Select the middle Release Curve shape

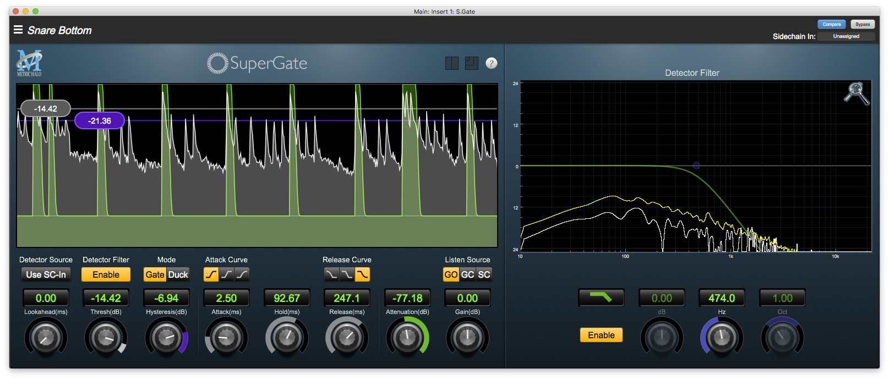347,274
